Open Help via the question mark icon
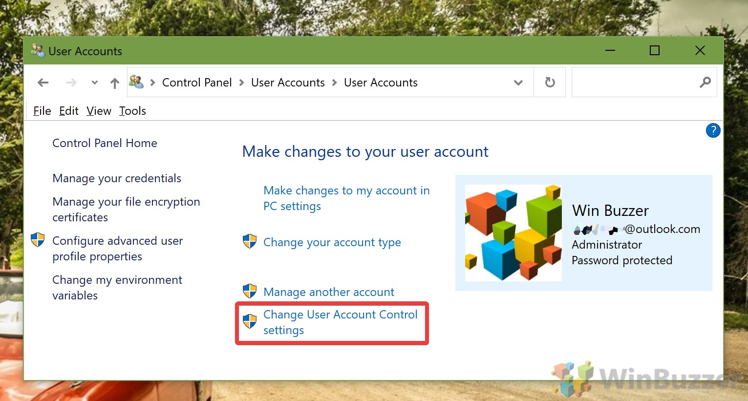The image size is (748, 401). (x=713, y=130)
